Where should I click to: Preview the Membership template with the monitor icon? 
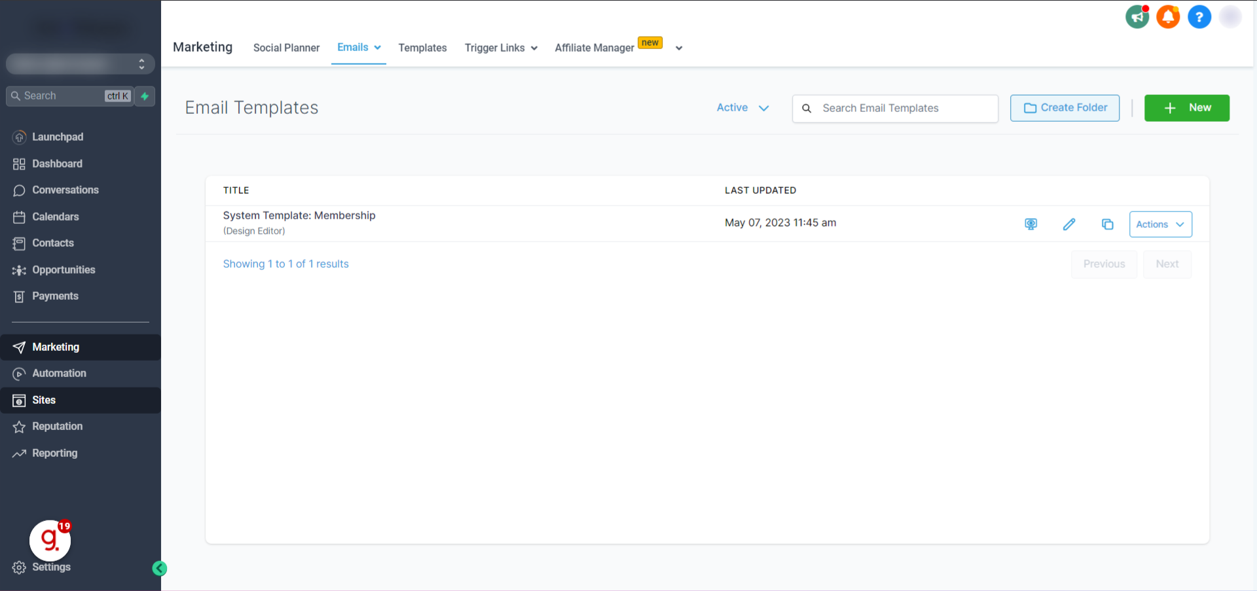click(x=1031, y=224)
